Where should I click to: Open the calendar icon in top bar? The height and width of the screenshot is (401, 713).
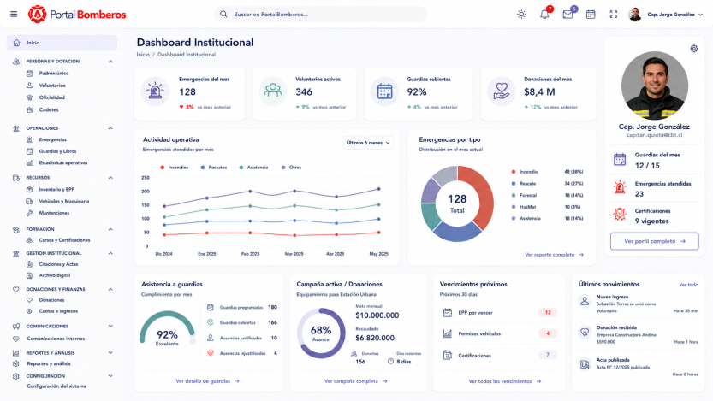(591, 15)
